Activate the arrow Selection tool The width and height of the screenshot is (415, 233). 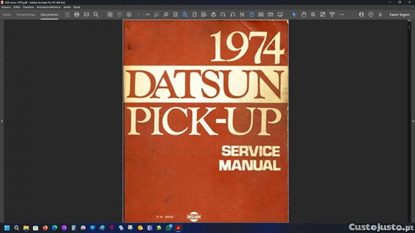[x=294, y=14]
